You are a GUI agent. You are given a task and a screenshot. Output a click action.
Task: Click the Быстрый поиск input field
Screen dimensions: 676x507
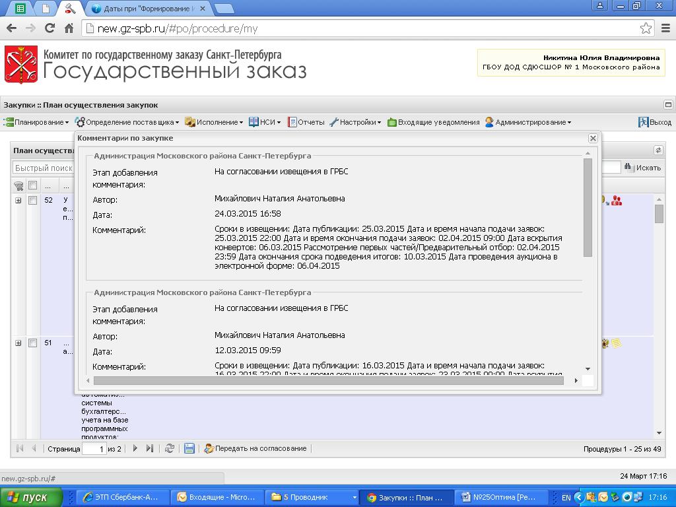[x=43, y=168]
